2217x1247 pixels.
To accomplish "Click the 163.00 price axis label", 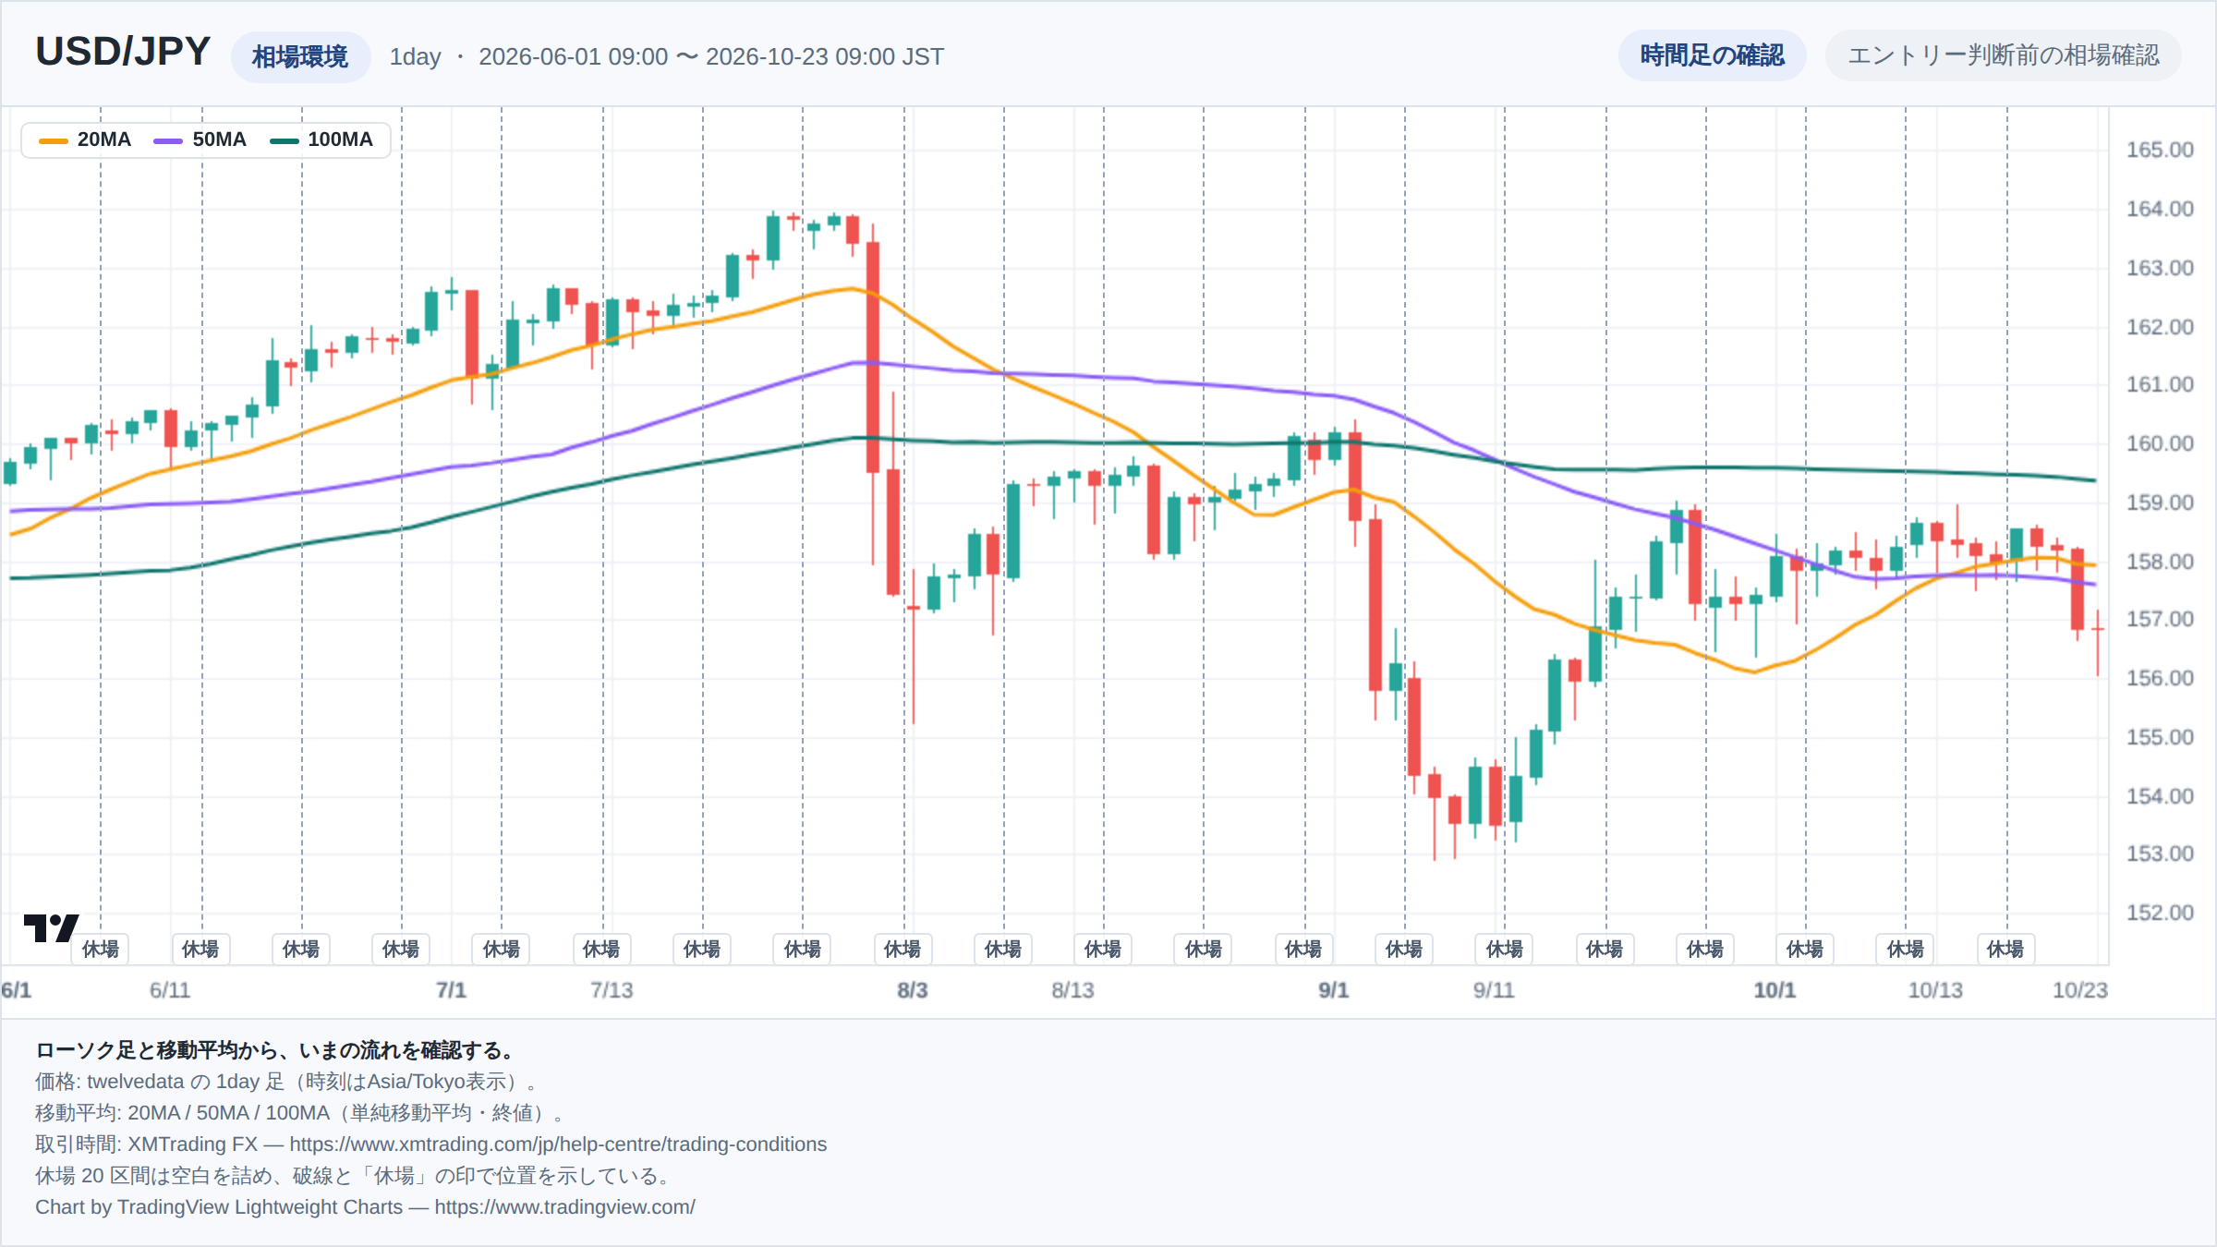I will (x=2160, y=268).
